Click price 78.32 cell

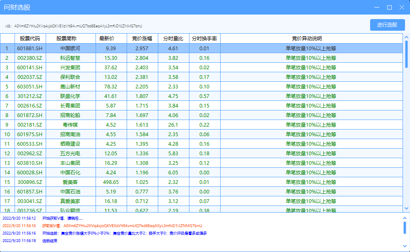pos(111,86)
